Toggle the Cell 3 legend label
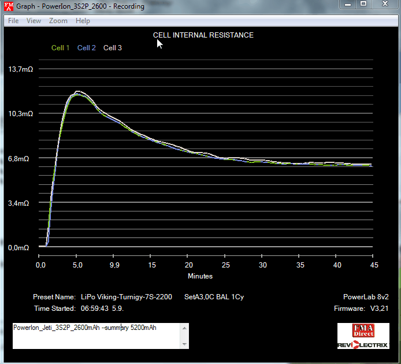 (112, 48)
